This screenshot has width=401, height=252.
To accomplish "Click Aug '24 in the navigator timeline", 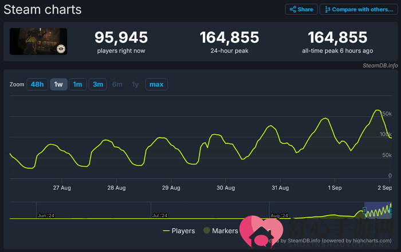I will (280, 215).
